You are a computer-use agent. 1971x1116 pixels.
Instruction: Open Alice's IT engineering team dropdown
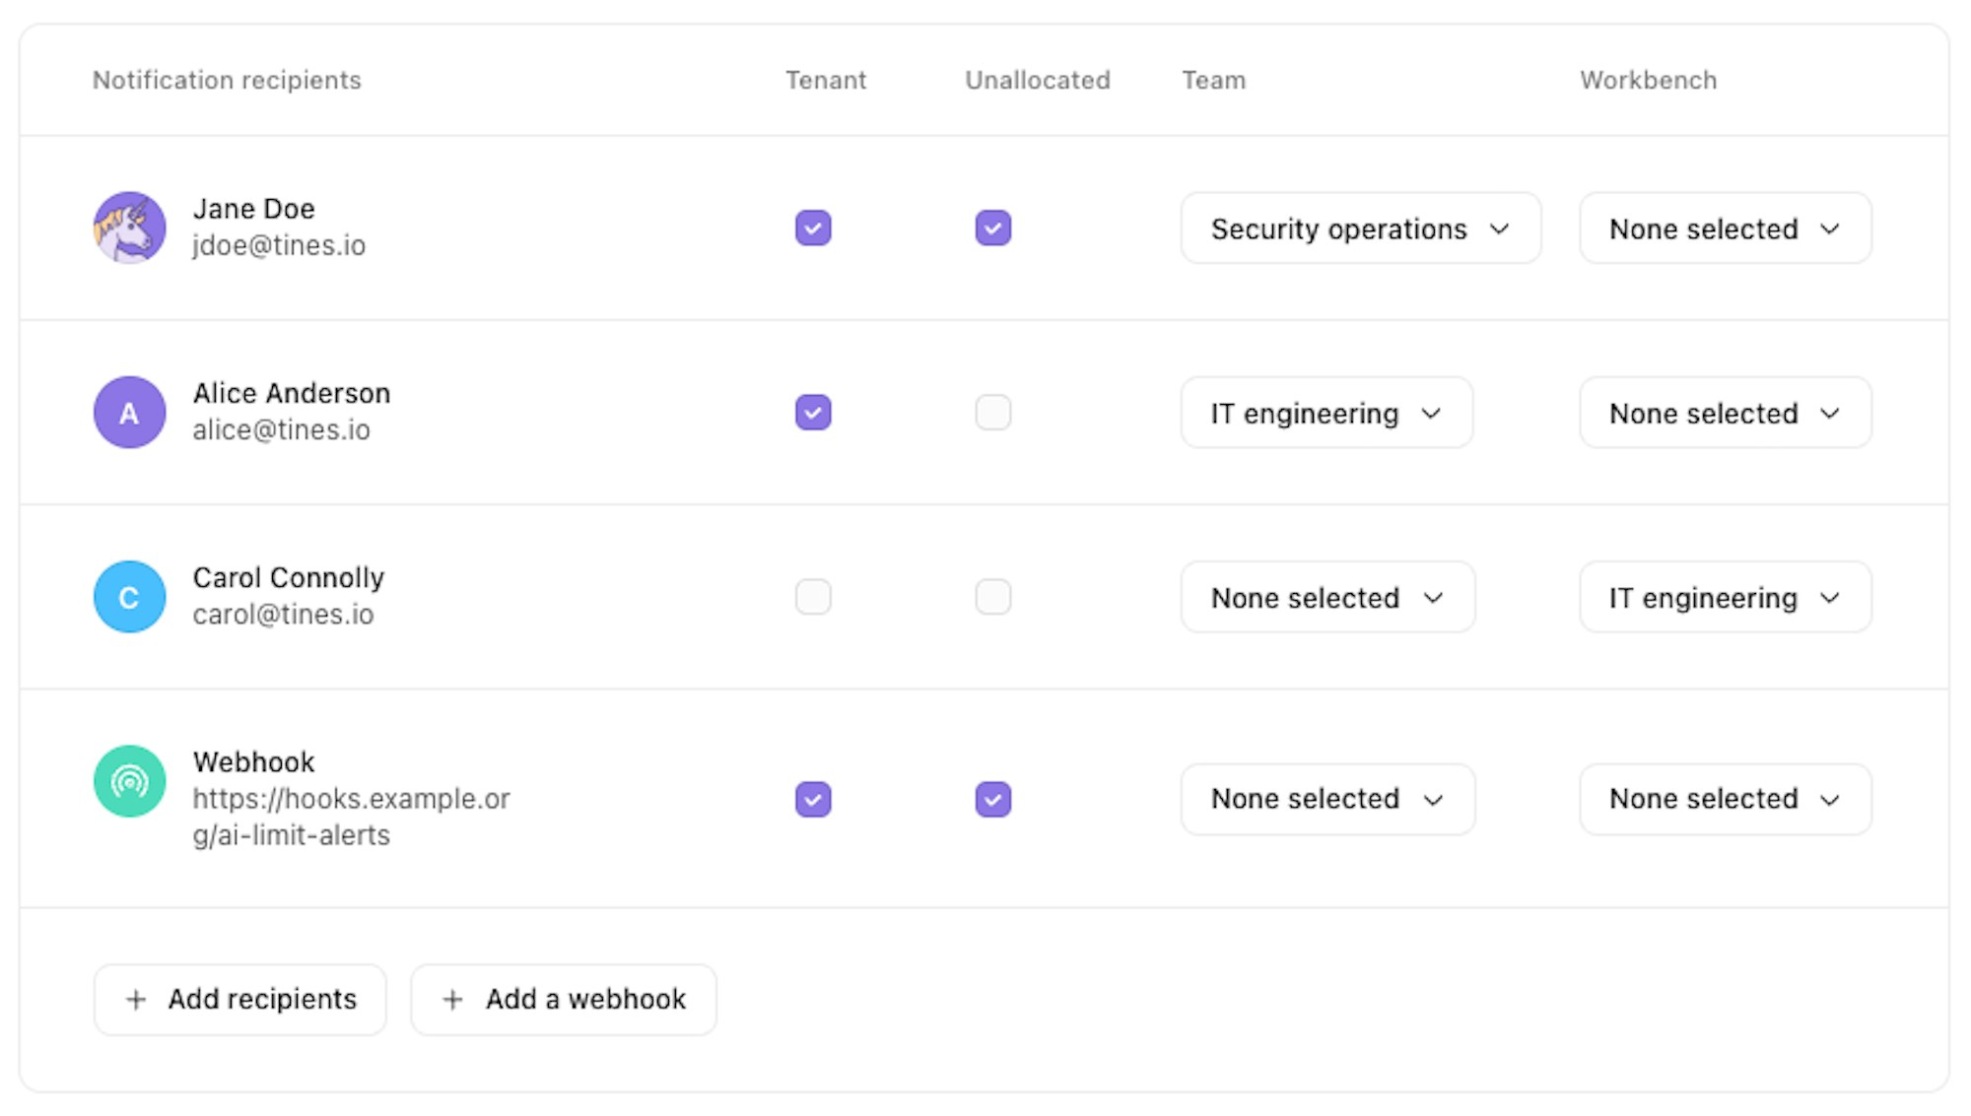click(1326, 413)
